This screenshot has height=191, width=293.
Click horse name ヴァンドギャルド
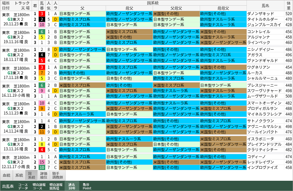[x=262, y=60]
